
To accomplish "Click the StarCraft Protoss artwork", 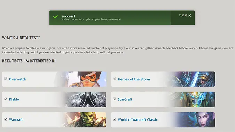I will [193, 99].
